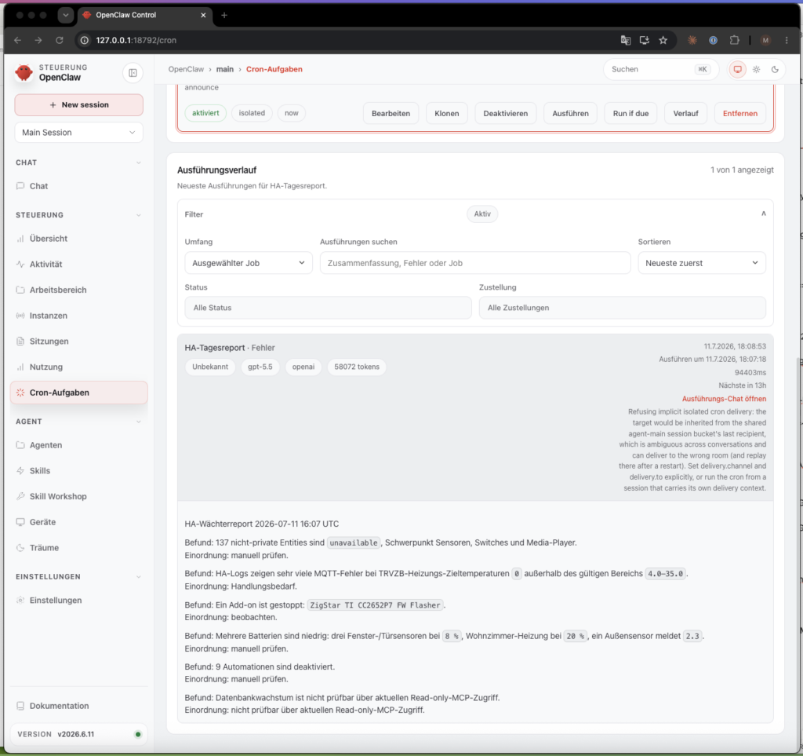
Task: Reload the page in the browser
Action: click(x=60, y=40)
